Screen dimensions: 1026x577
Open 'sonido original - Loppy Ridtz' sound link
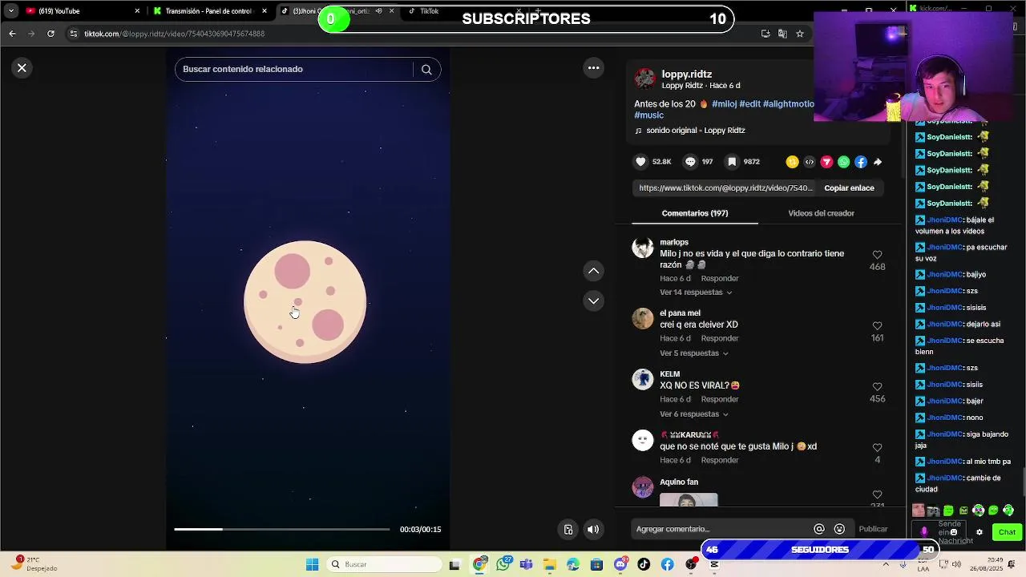point(696,131)
